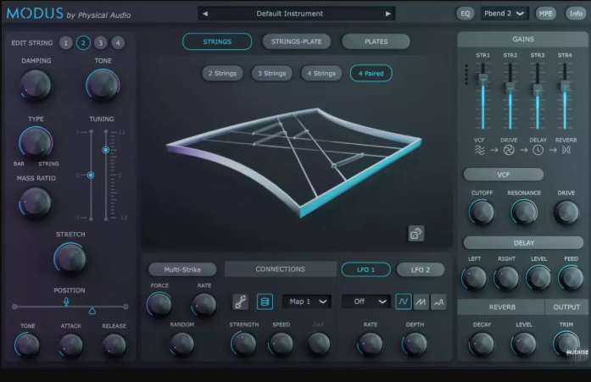Click the Reverb icon in effects chain
The image size is (591, 382).
click(566, 150)
